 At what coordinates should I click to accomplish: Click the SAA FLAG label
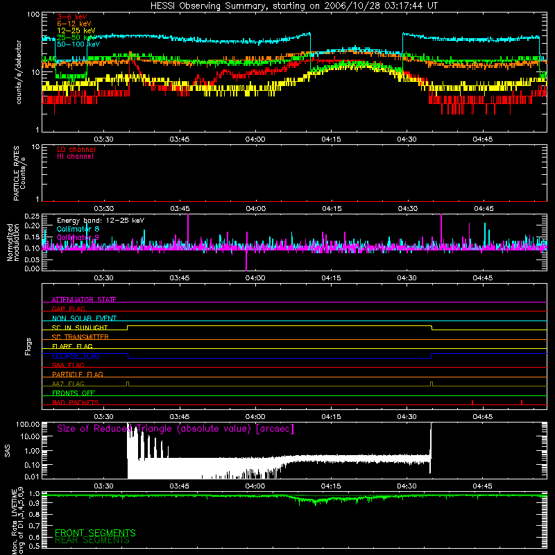(x=68, y=365)
